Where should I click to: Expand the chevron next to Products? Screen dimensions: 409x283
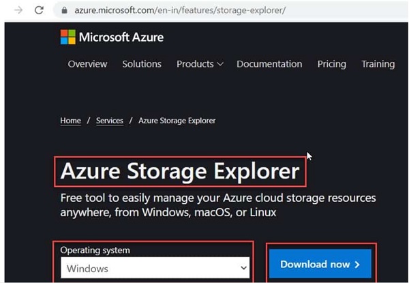coord(220,65)
